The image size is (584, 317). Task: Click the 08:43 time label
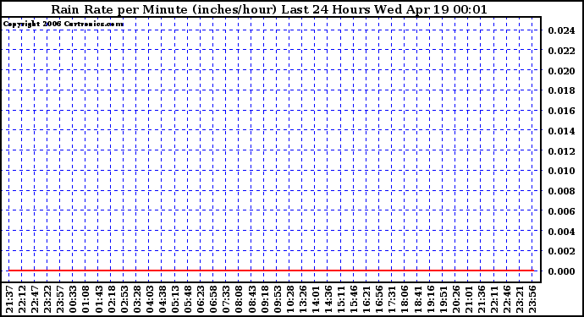[251, 299]
